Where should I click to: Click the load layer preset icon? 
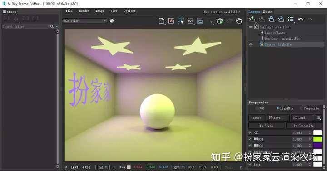coord(281,19)
